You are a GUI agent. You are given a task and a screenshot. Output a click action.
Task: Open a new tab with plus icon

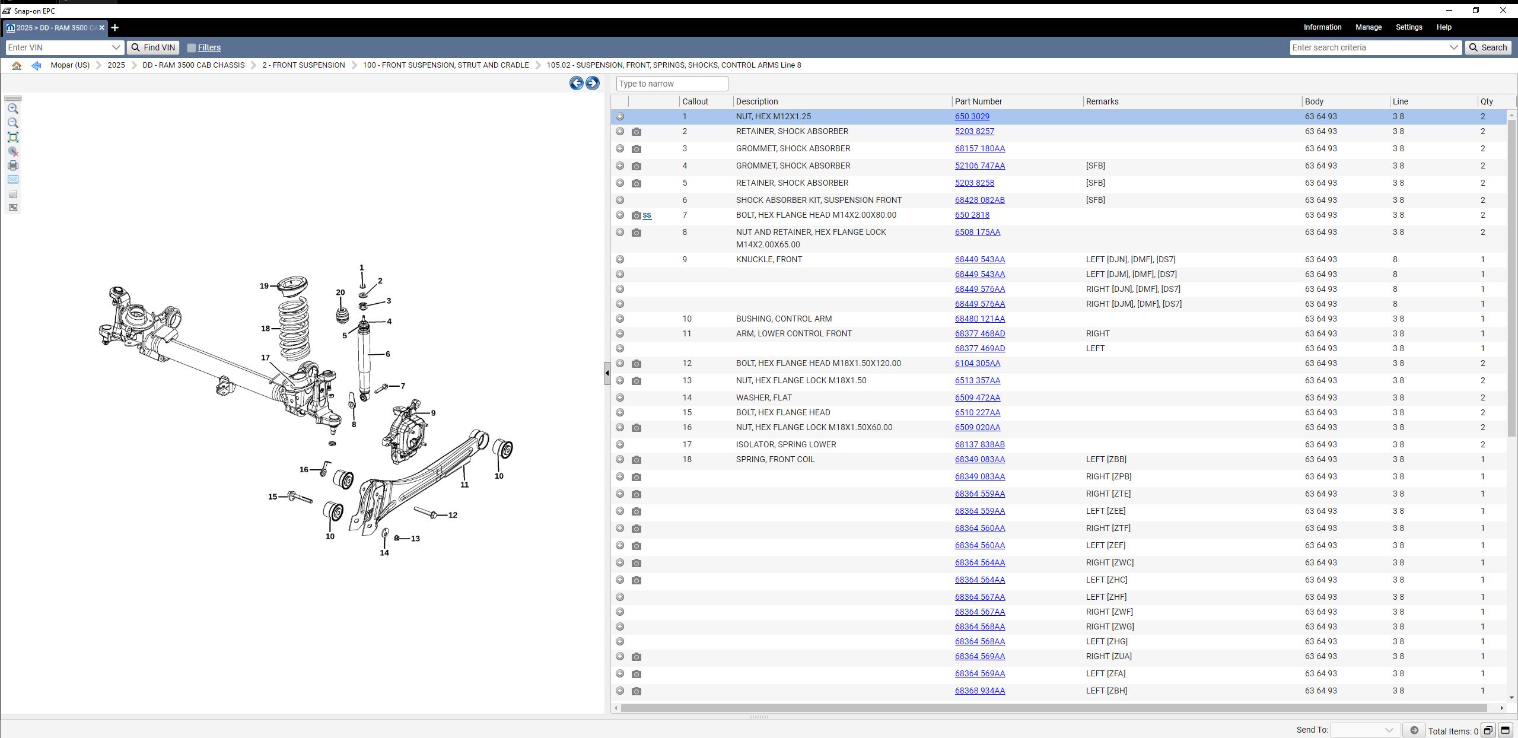[x=115, y=27]
